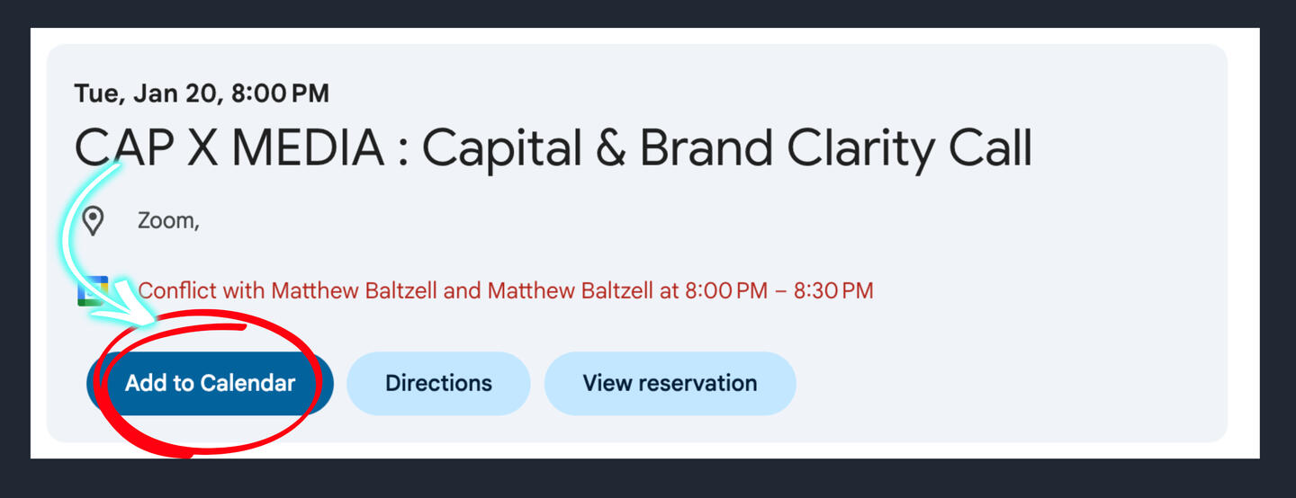The height and width of the screenshot is (498, 1296).
Task: Select the Zoom location text
Action: click(x=167, y=220)
